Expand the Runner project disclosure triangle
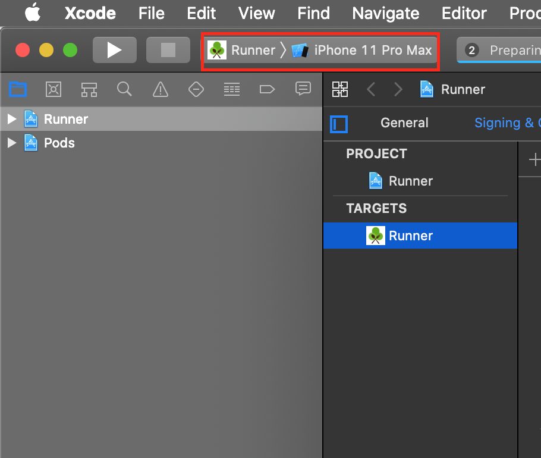The height and width of the screenshot is (458, 541). pyautogui.click(x=11, y=119)
